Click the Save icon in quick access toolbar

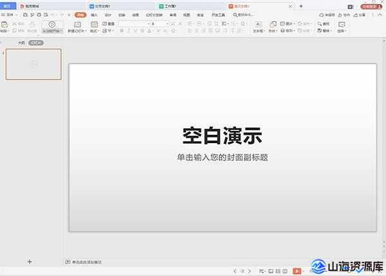click(25, 15)
